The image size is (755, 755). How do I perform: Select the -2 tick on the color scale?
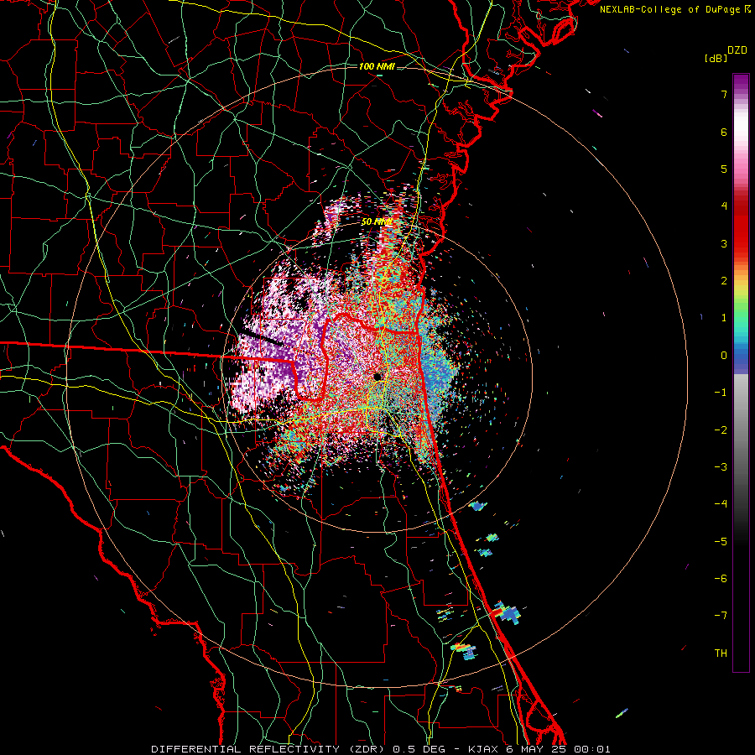tap(721, 430)
